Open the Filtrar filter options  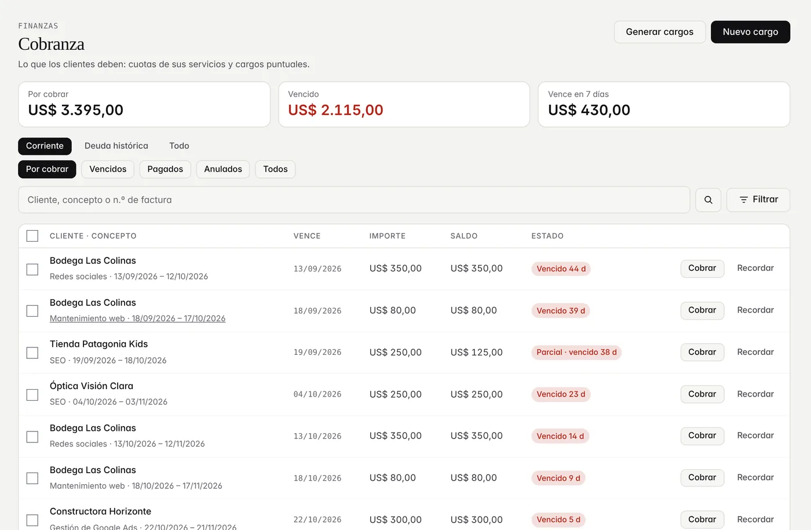pos(758,200)
